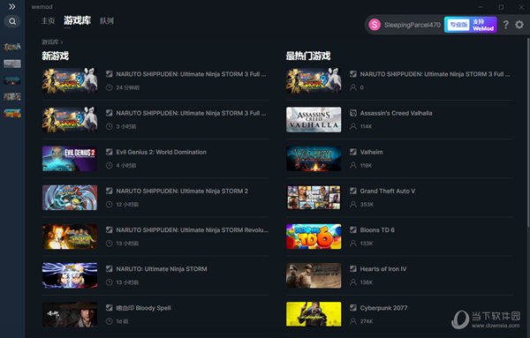Select the Evil Genius 2 cover thumbnail
This screenshot has height=338, width=530.
coord(70,159)
